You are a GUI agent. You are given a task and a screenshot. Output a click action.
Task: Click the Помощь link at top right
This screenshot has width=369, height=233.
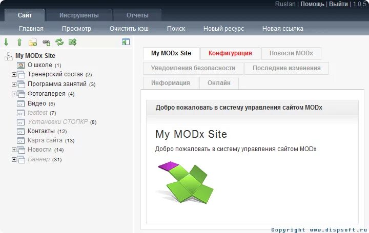312,4
